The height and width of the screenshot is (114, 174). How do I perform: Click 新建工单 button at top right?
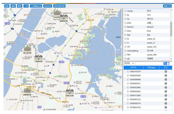click(x=167, y=6)
